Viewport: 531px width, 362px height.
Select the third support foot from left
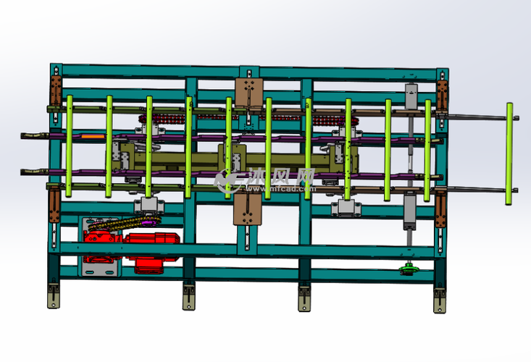(x=304, y=297)
